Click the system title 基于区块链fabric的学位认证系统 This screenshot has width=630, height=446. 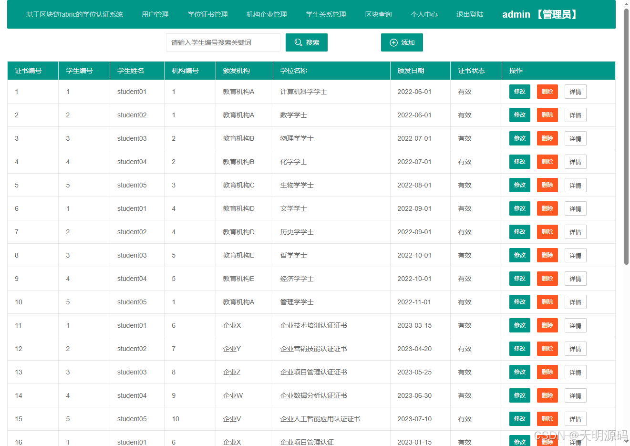(74, 14)
